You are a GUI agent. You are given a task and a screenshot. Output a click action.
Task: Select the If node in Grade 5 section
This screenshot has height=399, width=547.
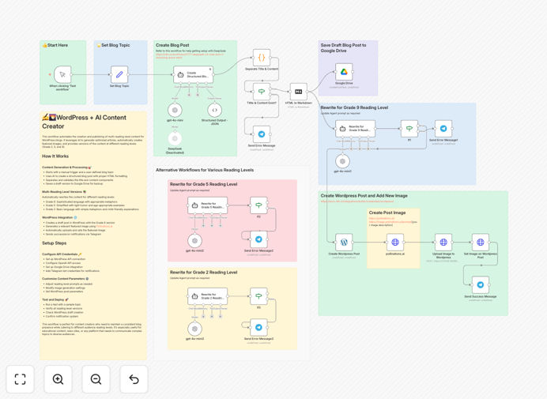pos(258,205)
